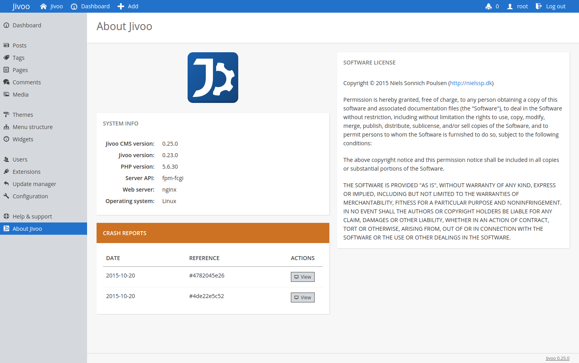The height and width of the screenshot is (363, 579).
Task: Click the large Jivoo logo image
Action: (213, 78)
